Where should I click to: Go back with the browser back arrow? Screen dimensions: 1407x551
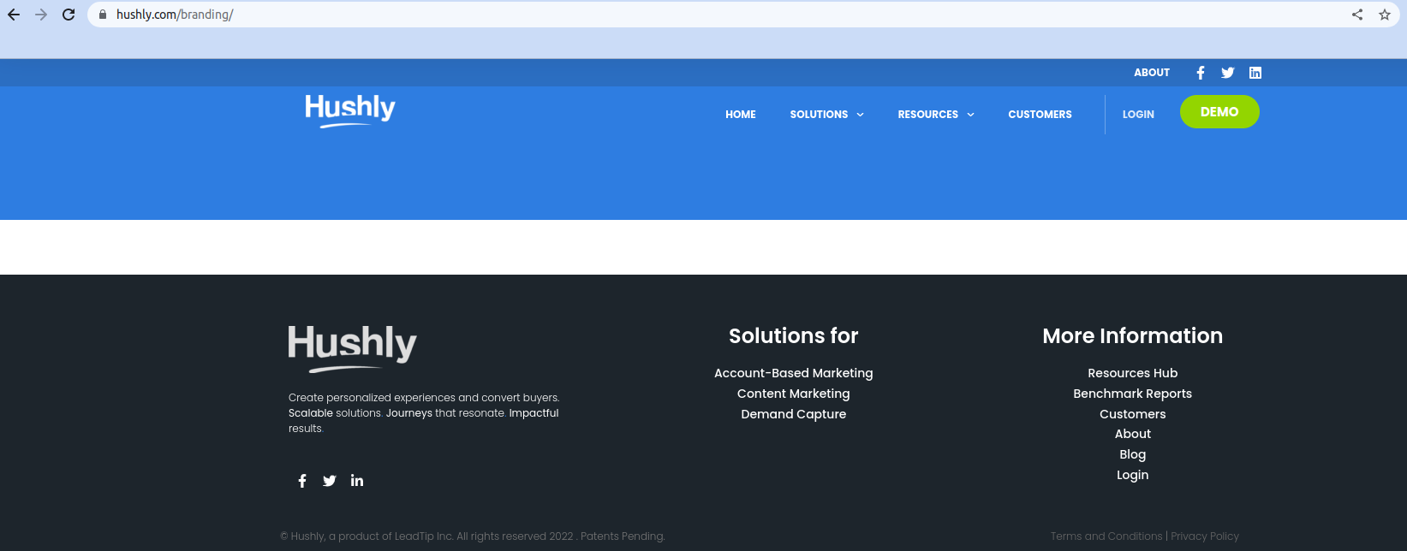coord(14,15)
